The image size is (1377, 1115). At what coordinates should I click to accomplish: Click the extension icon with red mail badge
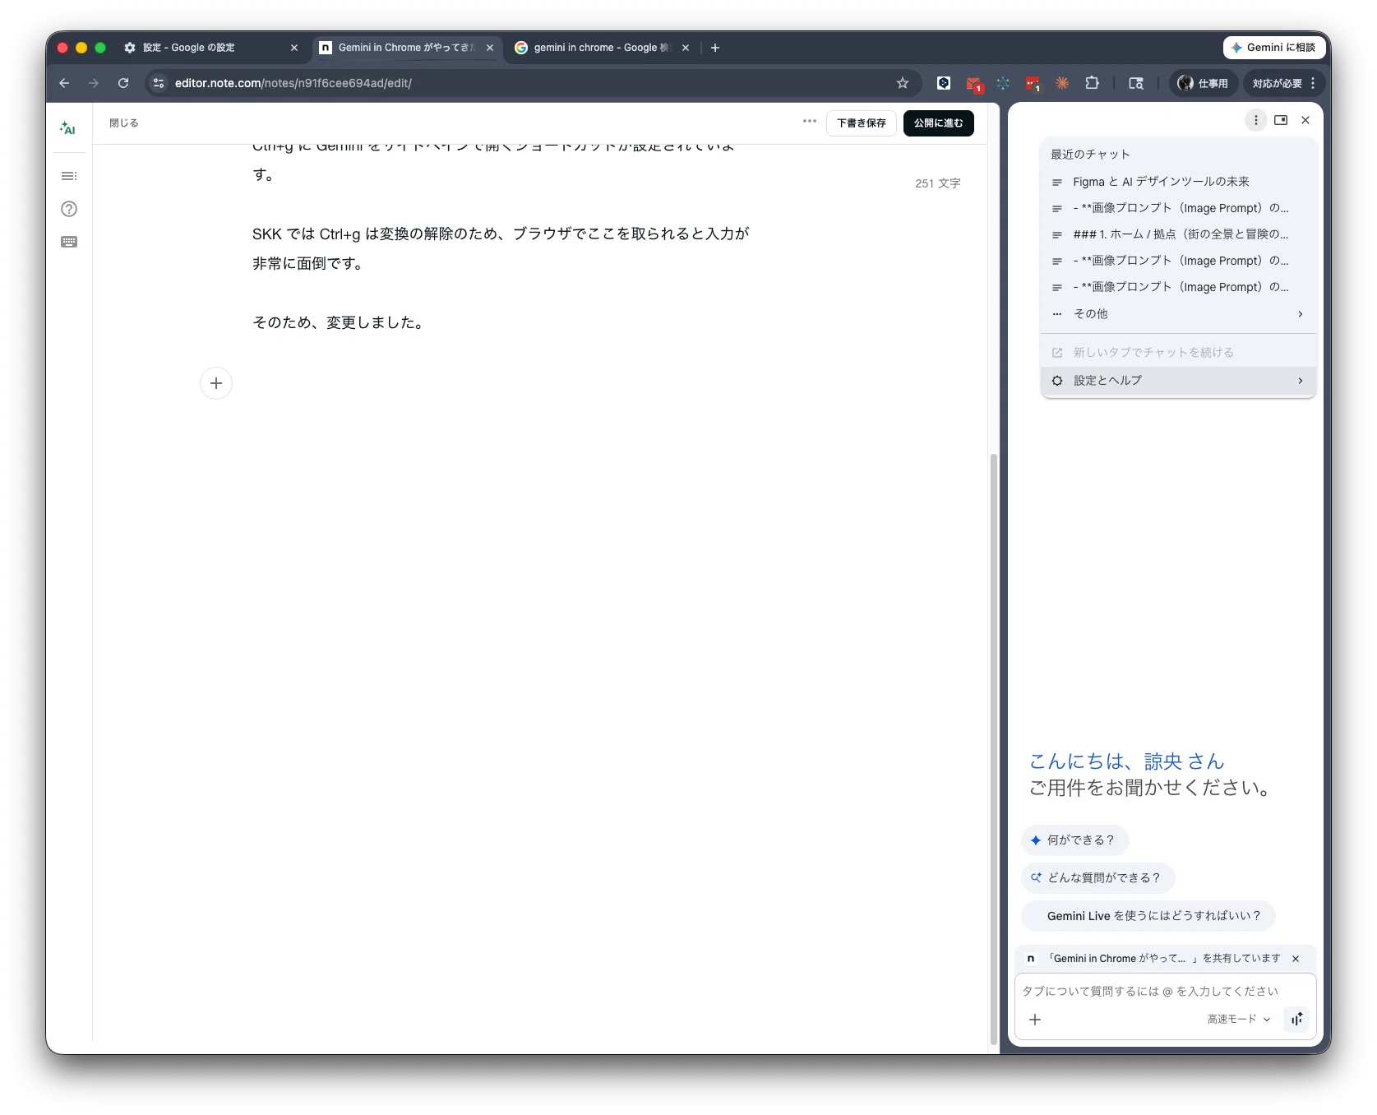pos(974,84)
